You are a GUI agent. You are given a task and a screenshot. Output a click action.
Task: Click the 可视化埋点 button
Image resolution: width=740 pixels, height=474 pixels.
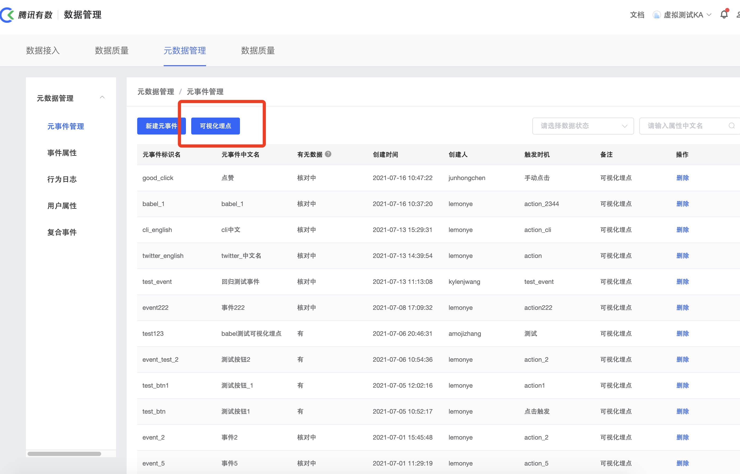[x=216, y=126]
